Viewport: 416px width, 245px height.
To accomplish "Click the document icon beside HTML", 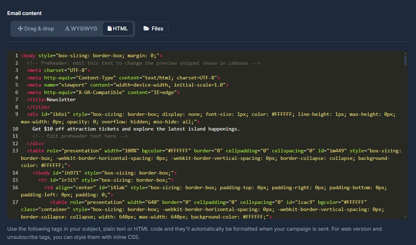I will [110, 28].
